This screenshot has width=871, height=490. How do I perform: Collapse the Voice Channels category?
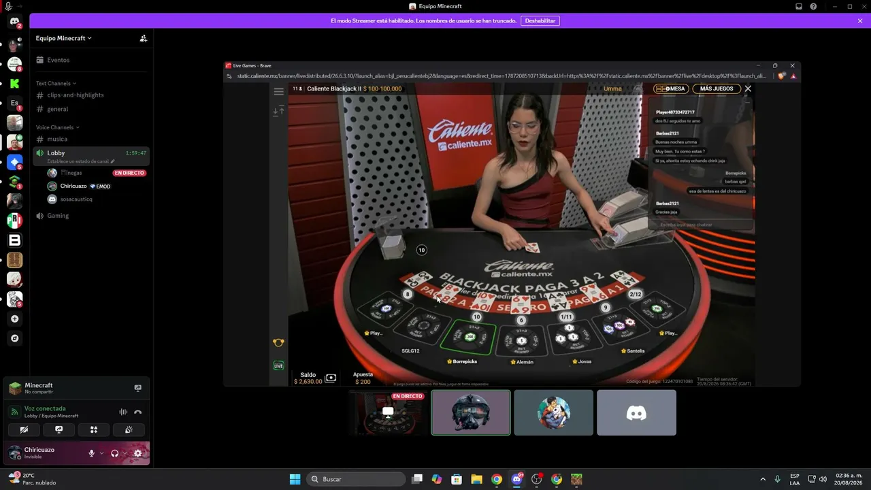58,127
